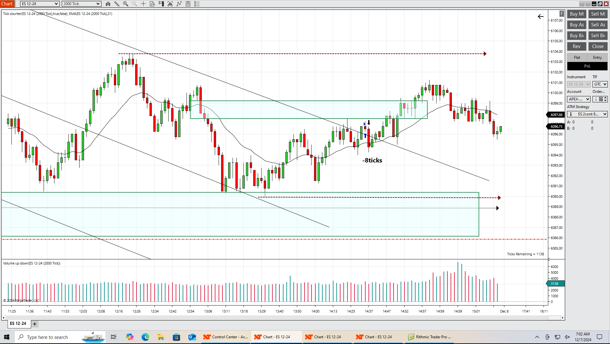Click Sell Ask button

click(x=598, y=25)
